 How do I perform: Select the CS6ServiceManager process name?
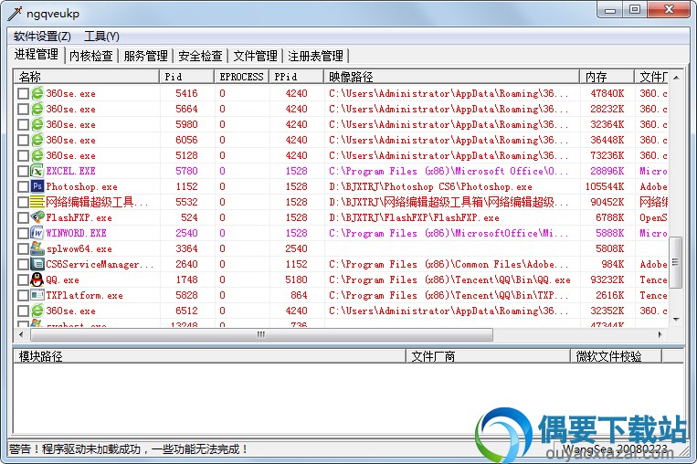click(100, 265)
